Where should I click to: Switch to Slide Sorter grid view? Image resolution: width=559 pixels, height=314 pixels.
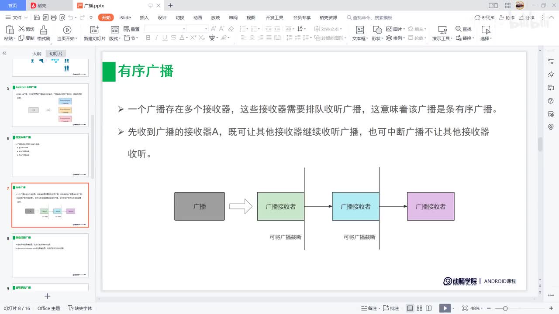coord(420,308)
